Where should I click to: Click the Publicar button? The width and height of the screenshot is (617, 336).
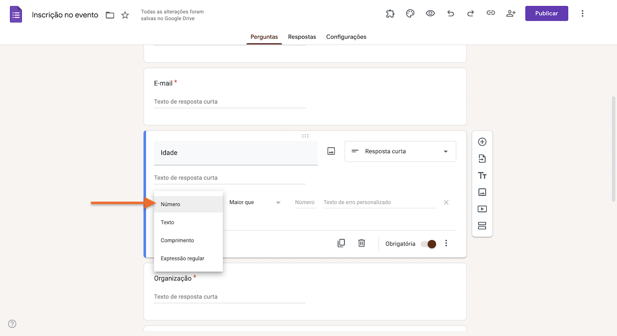pyautogui.click(x=546, y=13)
